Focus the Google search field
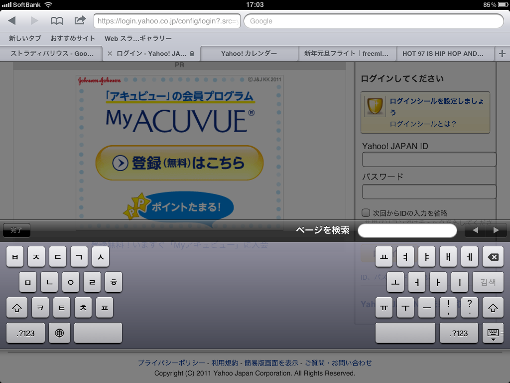 (374, 21)
